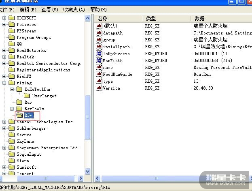
Task: Select the PPStream folder icon
Action: [11, 31]
